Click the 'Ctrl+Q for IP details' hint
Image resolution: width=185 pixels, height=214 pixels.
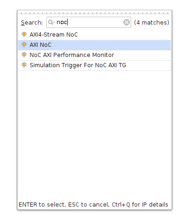click(140, 205)
